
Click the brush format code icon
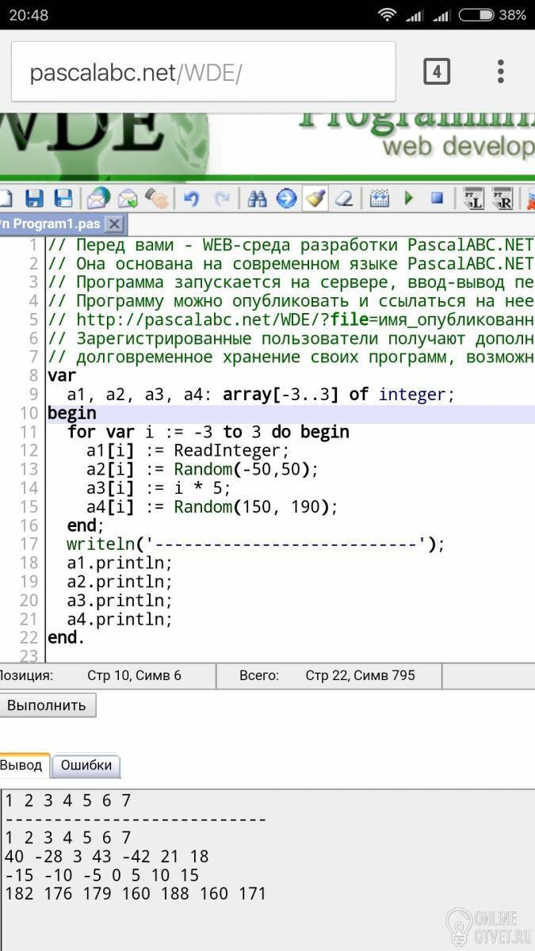315,198
